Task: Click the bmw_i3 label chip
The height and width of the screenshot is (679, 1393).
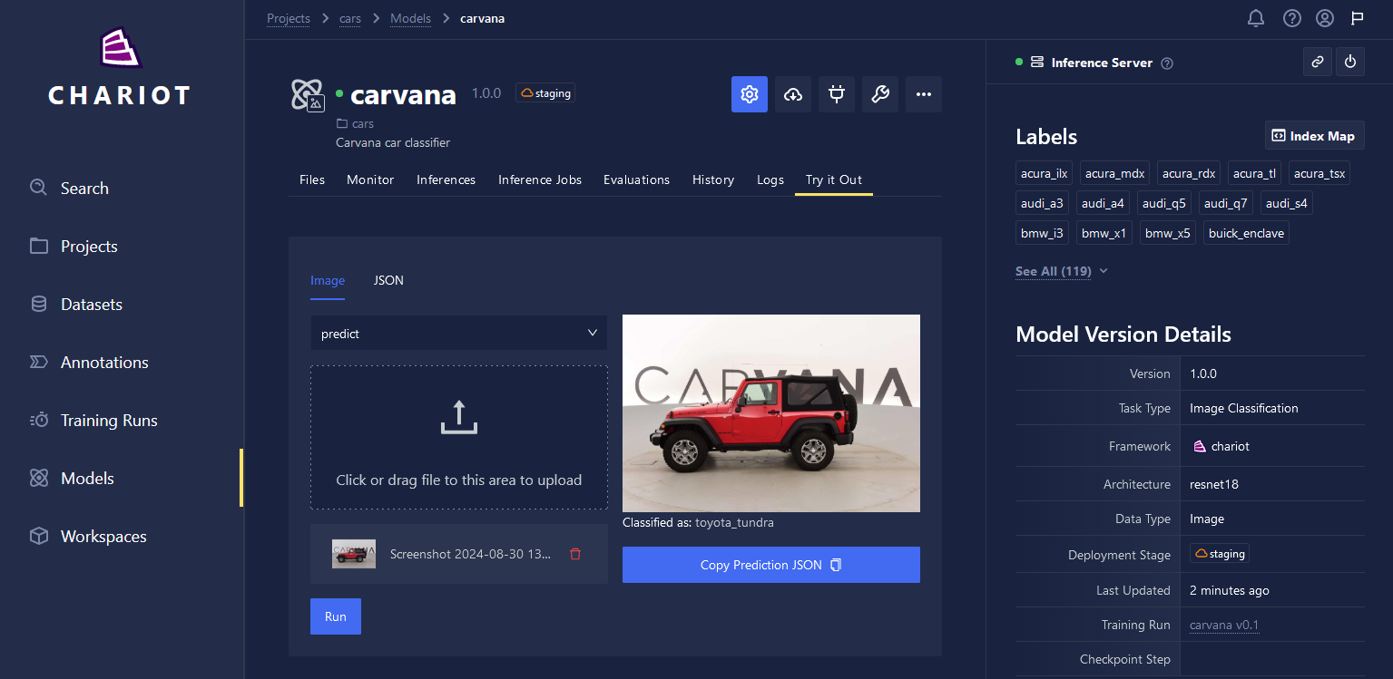Action: coord(1042,233)
